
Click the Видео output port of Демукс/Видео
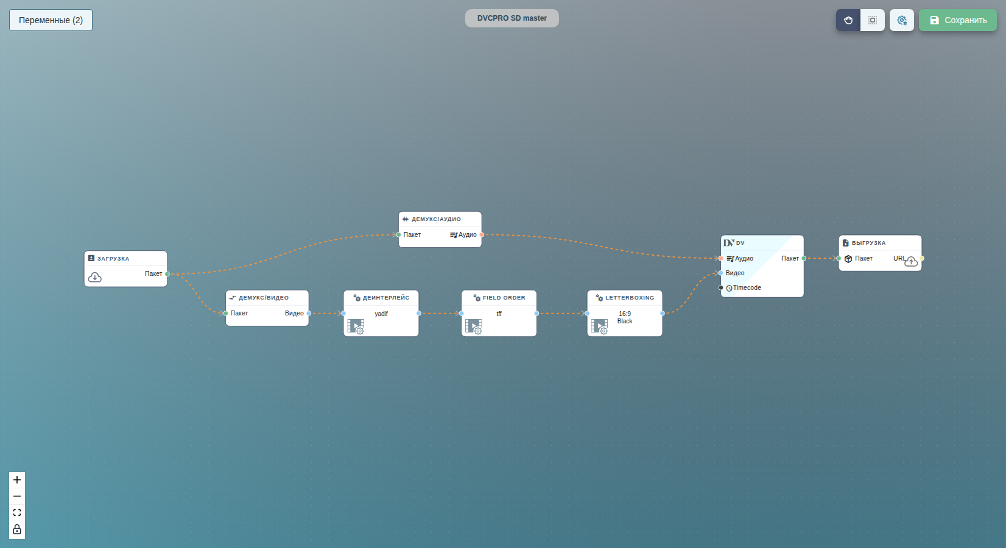click(x=308, y=314)
